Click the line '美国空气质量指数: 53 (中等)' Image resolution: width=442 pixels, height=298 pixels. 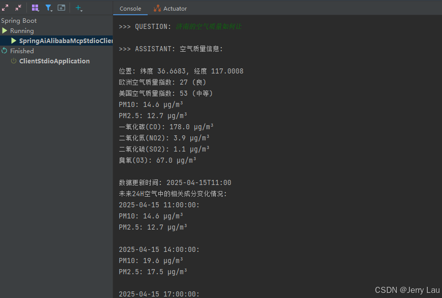(166, 93)
